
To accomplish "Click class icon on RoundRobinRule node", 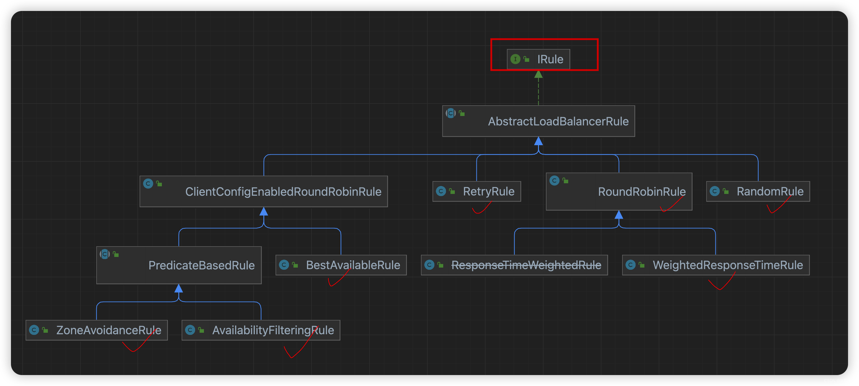I will [x=554, y=181].
